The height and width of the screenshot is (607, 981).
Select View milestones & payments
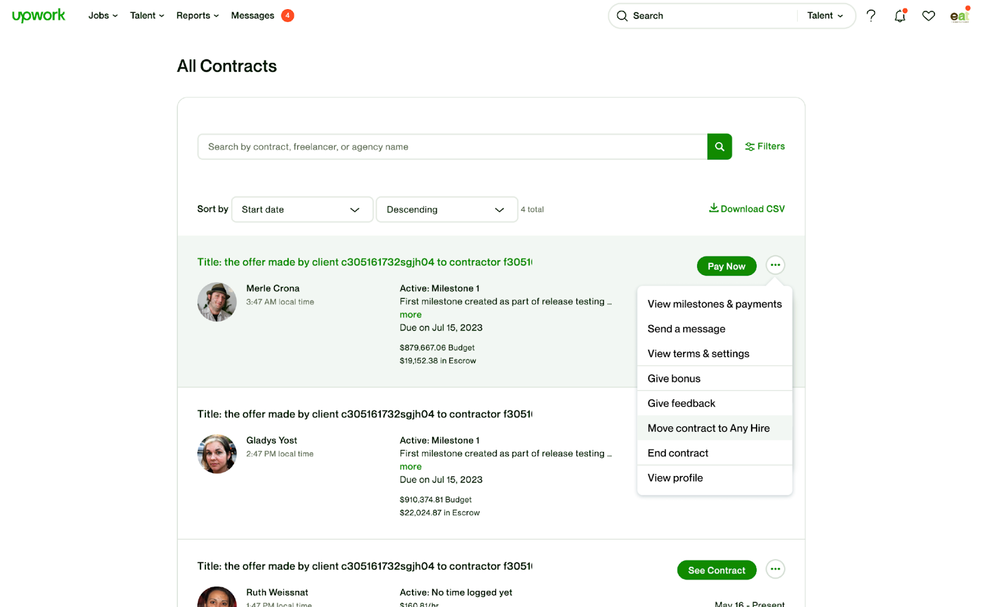pos(714,304)
